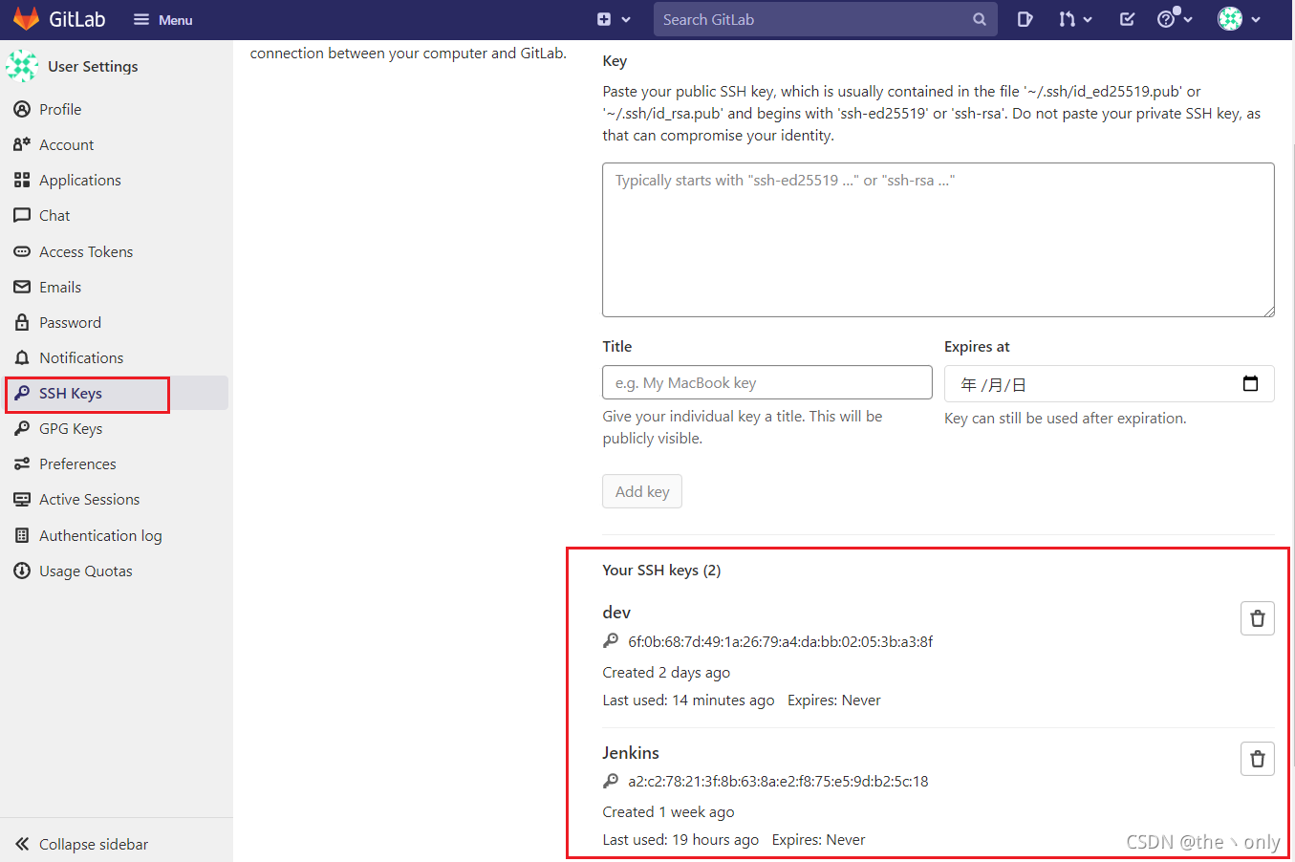The width and height of the screenshot is (1295, 862).
Task: Click the Active Sessions monitor icon
Action: (x=22, y=499)
